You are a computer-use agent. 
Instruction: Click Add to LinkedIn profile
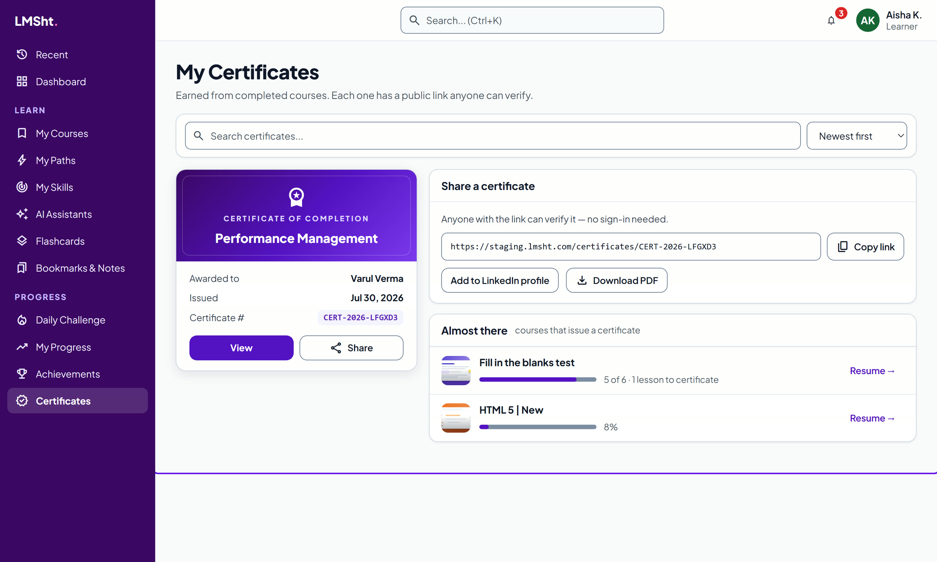[500, 280]
